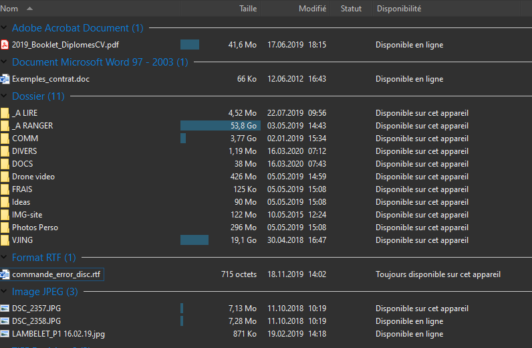Screen dimensions: 532x348
Task: Click the 125 Ko size of FRAIS
Action: pyautogui.click(x=245, y=189)
